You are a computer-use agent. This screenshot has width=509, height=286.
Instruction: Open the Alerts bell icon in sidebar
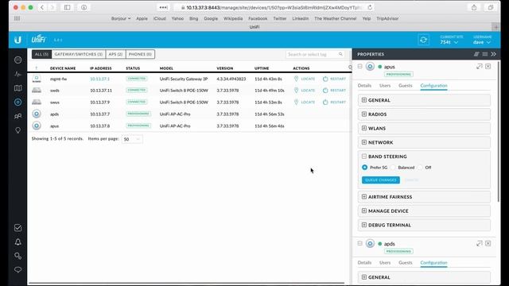tap(17, 242)
